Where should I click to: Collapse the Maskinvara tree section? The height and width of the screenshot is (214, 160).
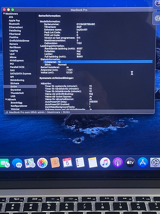click(x=4, y=13)
